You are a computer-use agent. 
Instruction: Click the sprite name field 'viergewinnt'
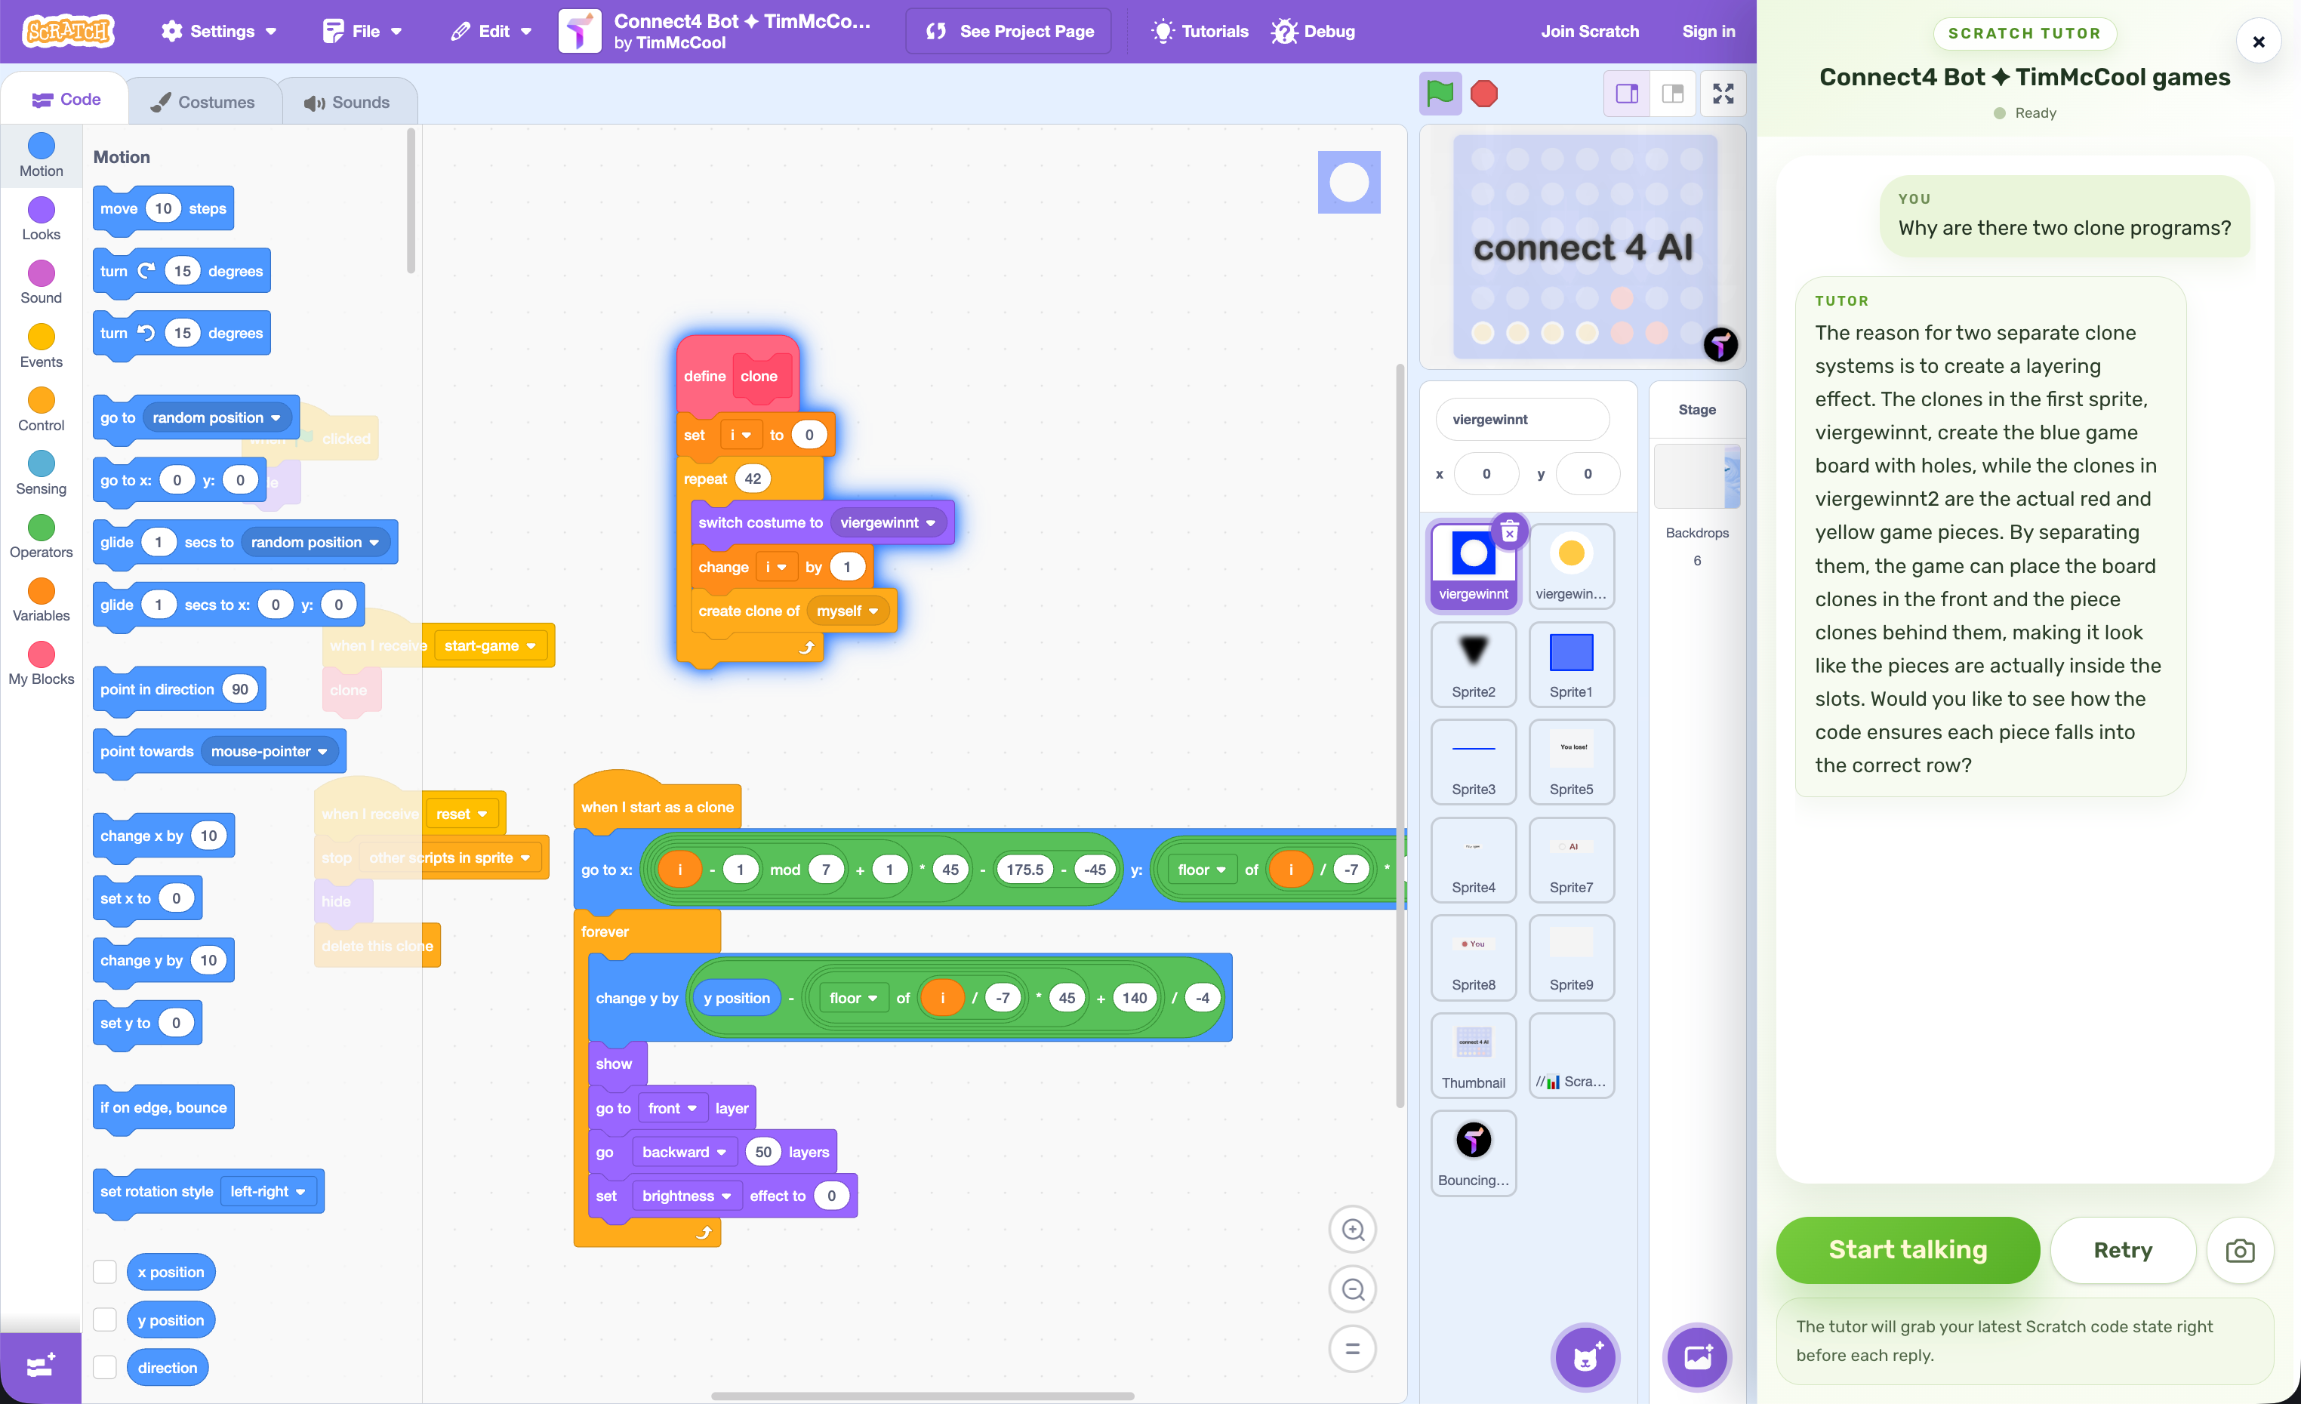(x=1522, y=419)
